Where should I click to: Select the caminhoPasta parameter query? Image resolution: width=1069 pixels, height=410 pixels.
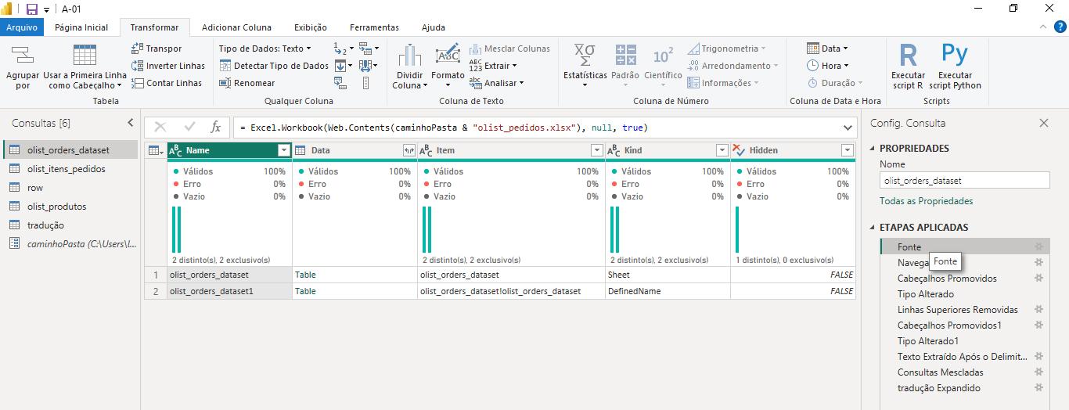click(70, 244)
